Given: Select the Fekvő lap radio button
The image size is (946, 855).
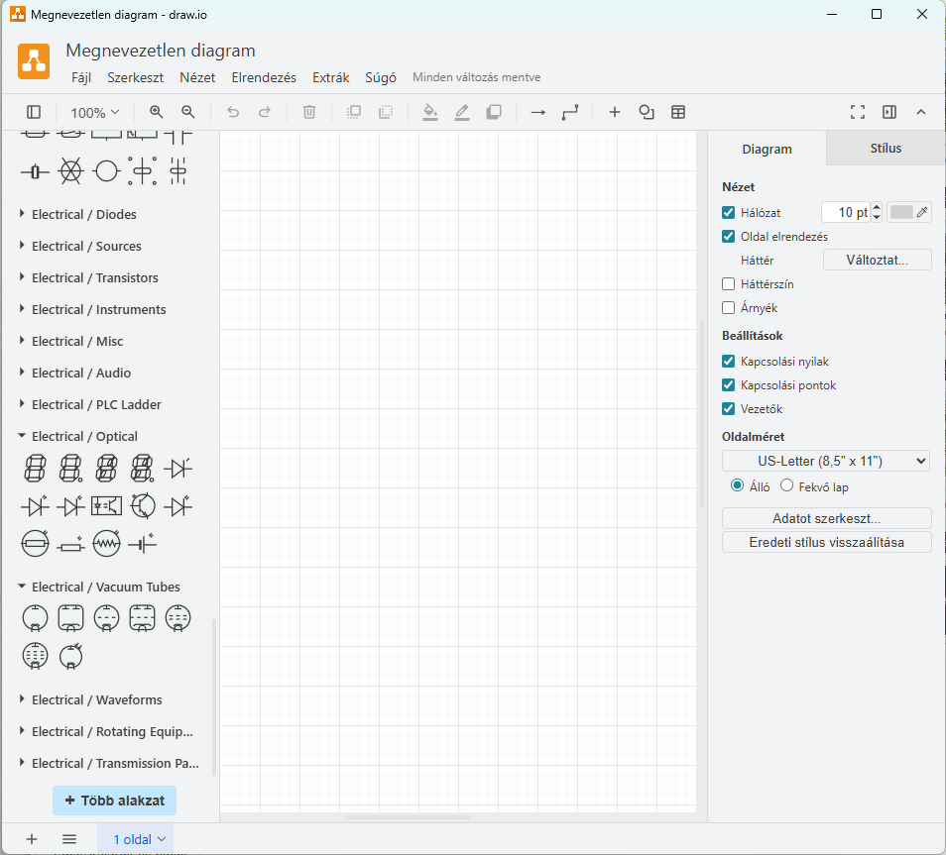Looking at the screenshot, I should click(x=786, y=485).
